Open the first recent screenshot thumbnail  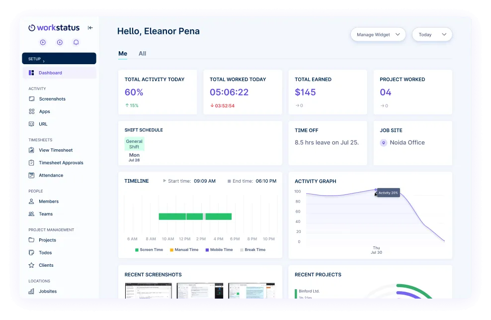click(x=149, y=291)
